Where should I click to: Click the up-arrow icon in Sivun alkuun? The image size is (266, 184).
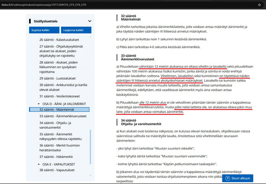[x=227, y=178]
